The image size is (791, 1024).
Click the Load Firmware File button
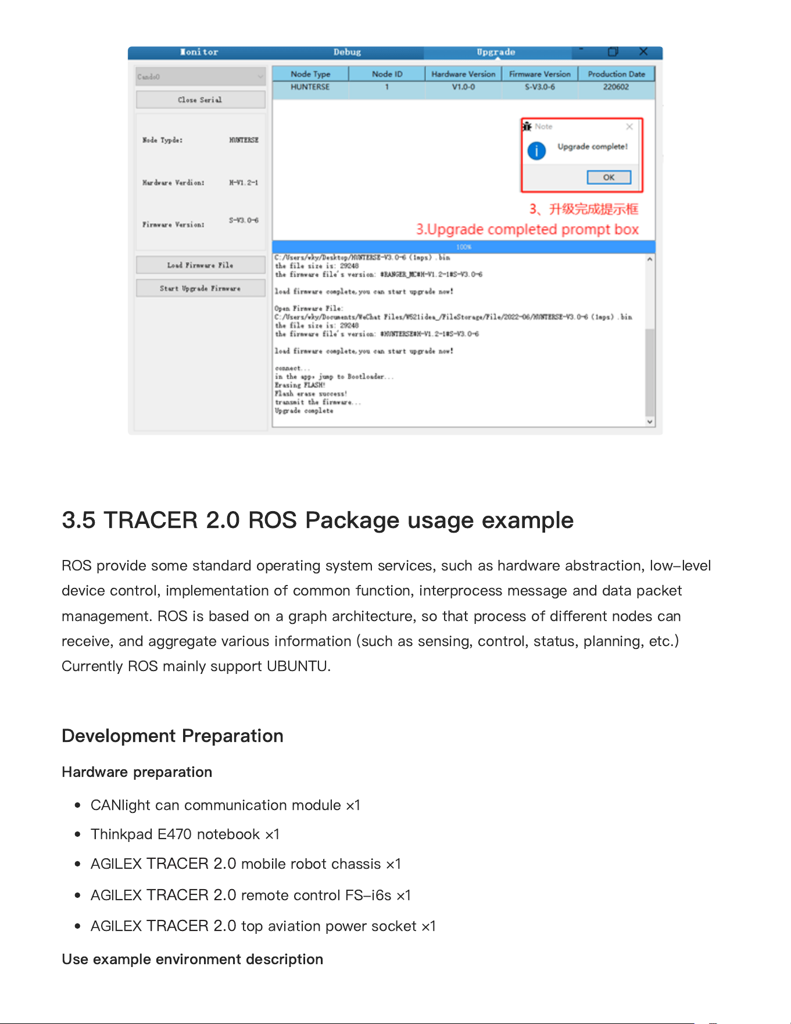(x=201, y=265)
